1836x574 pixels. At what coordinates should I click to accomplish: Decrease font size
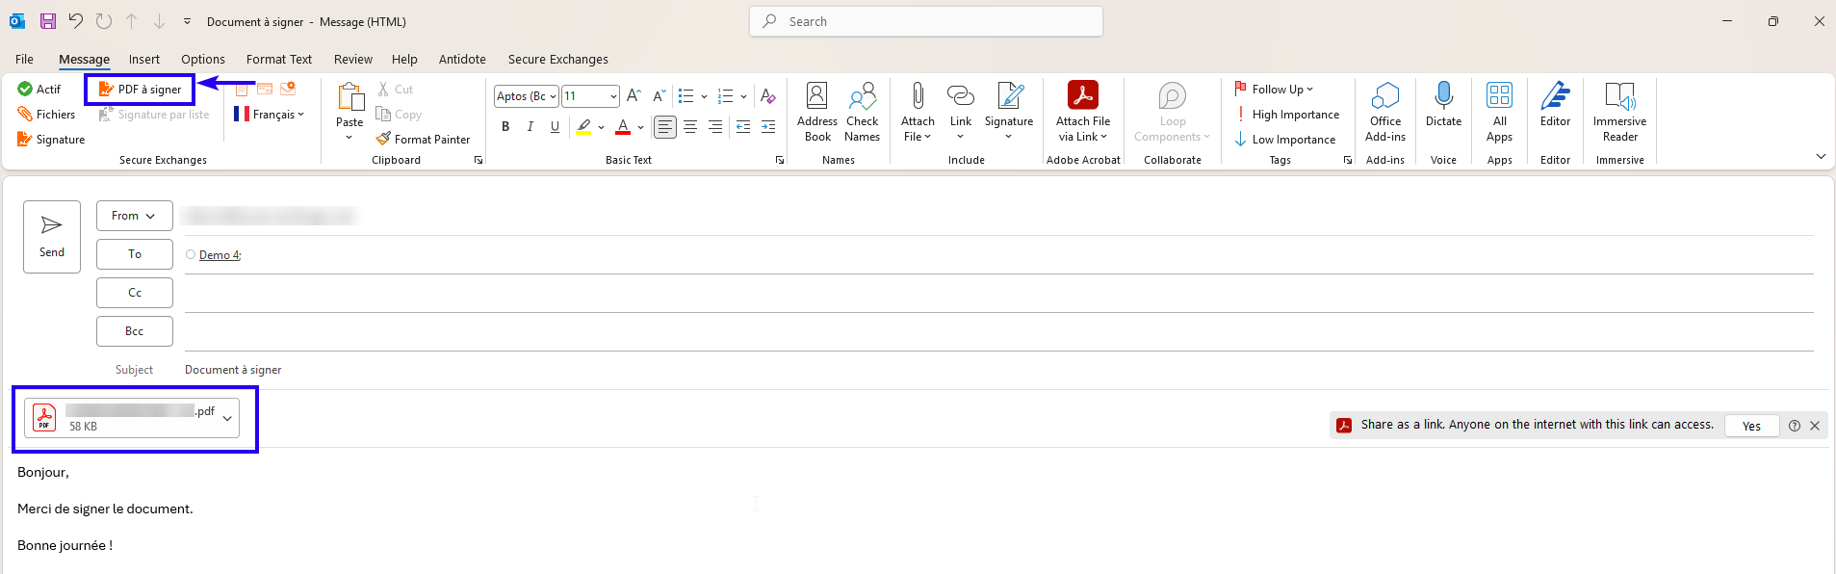tap(659, 95)
